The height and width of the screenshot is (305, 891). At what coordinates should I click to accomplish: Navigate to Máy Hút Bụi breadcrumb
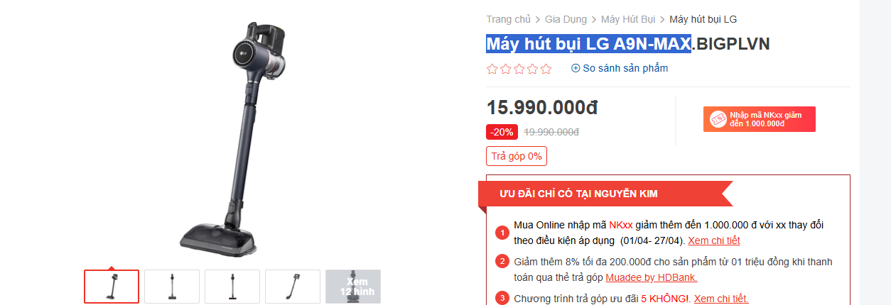628,19
